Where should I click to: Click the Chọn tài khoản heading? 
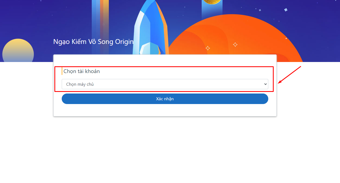81,71
